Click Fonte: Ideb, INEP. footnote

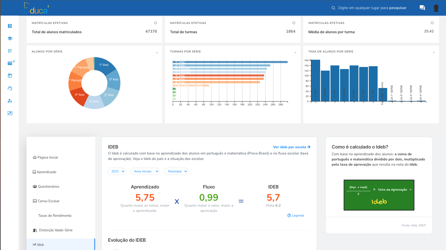[x=414, y=225]
